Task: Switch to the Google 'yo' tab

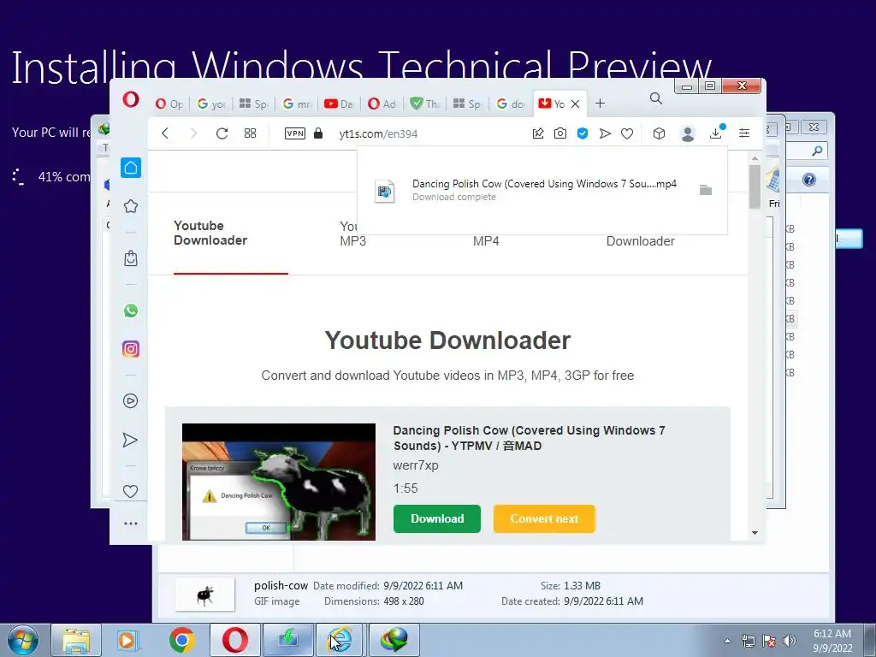Action: coord(211,104)
